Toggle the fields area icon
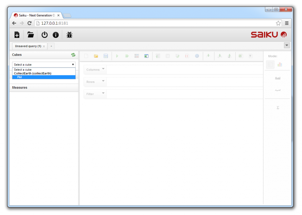302x215 pixels. 137,56
